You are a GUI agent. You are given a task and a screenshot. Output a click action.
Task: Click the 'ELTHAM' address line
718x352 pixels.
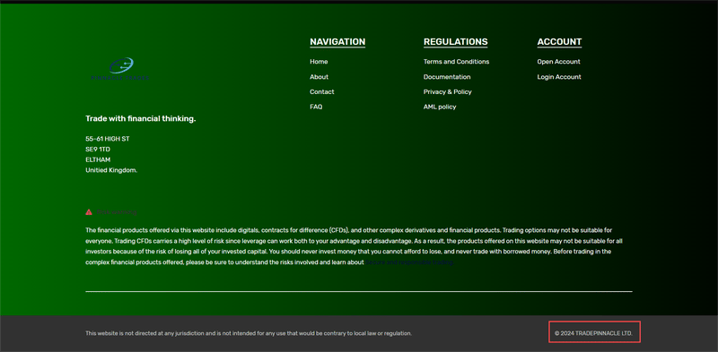coord(98,159)
